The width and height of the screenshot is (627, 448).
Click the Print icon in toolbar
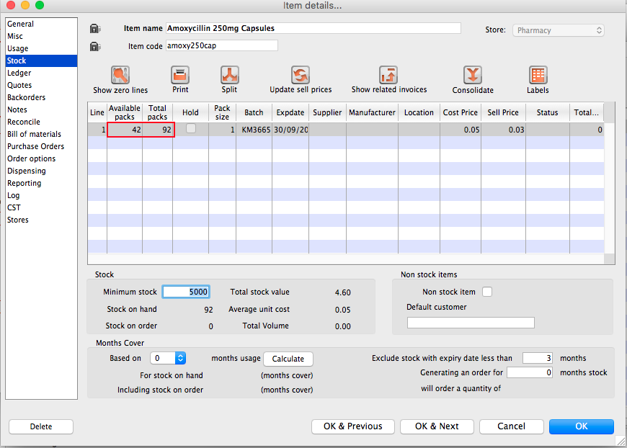point(180,75)
